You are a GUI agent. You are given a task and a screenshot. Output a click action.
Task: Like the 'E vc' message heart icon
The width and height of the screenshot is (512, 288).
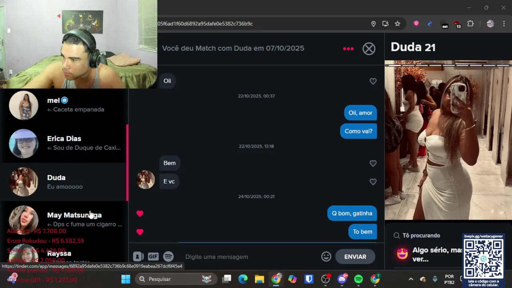[x=373, y=182]
